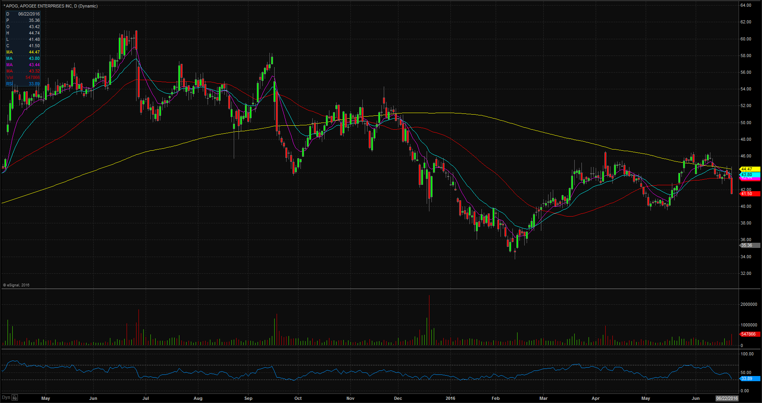This screenshot has width=762, height=403.
Task: Click the Feb label on time axis
Action: click(x=496, y=398)
